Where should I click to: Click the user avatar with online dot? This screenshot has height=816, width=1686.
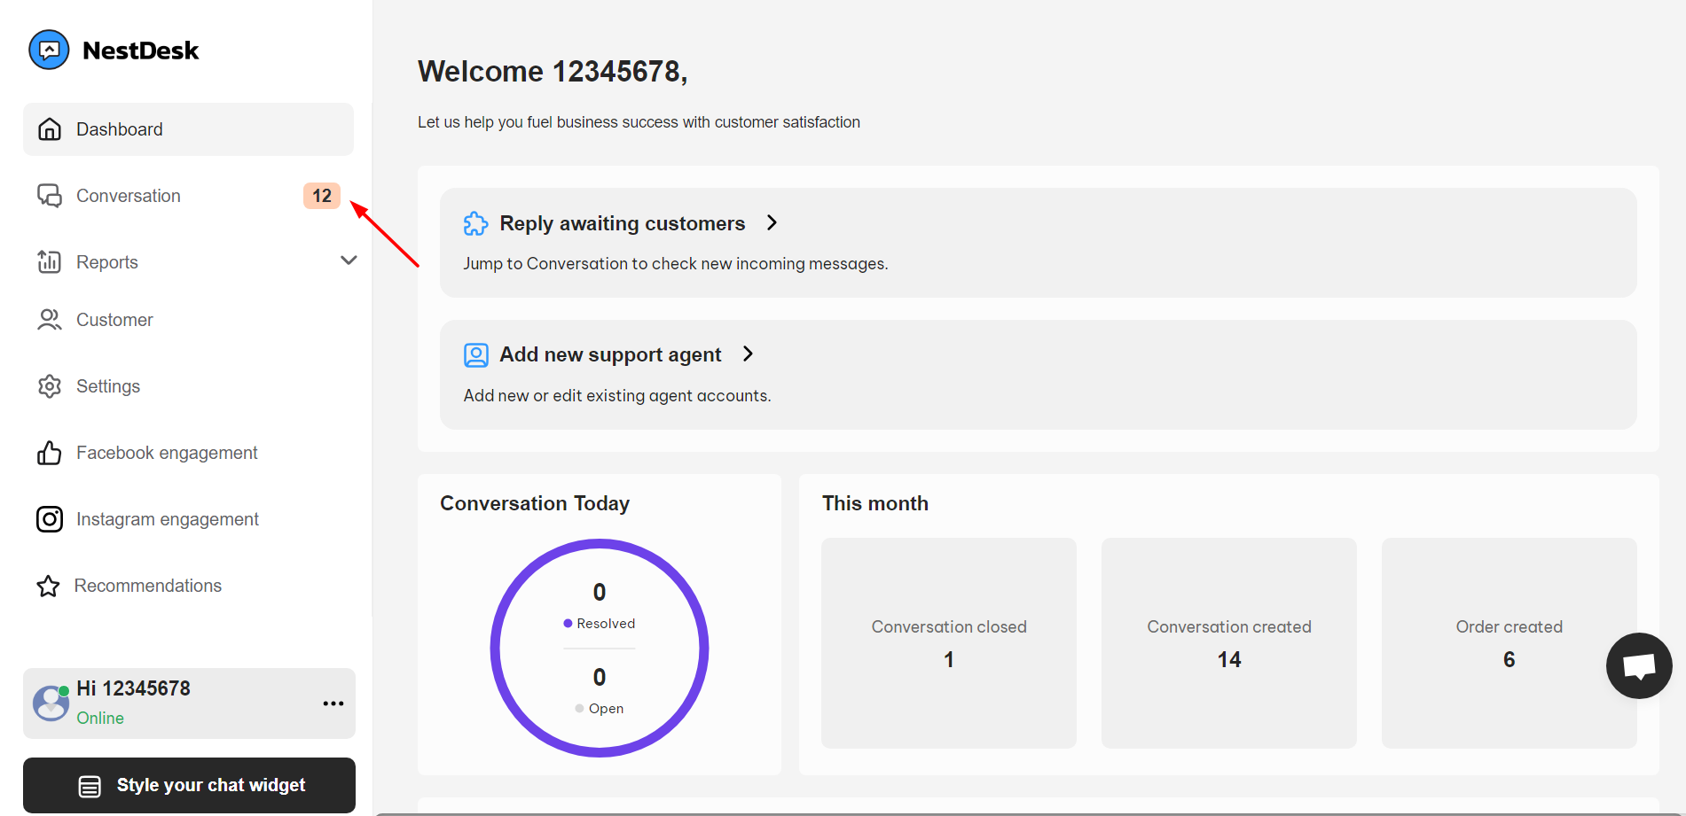[51, 703]
